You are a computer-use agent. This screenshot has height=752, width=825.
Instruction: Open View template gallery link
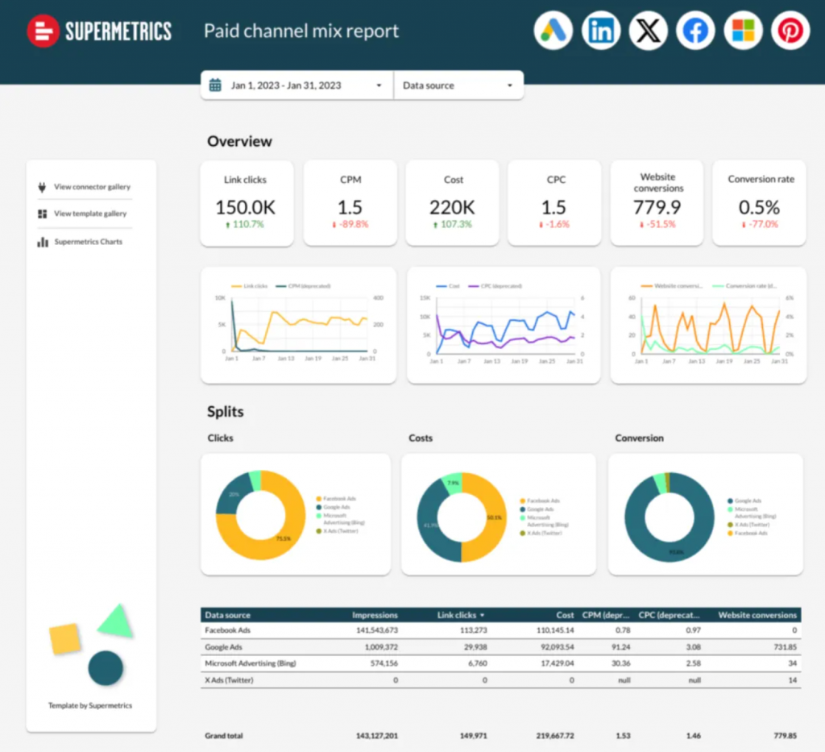[x=90, y=214]
